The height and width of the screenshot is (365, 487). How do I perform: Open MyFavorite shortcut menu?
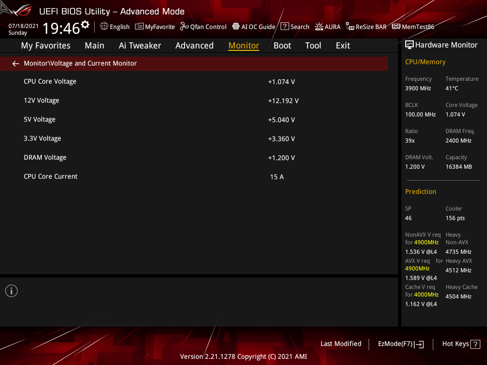(x=155, y=27)
